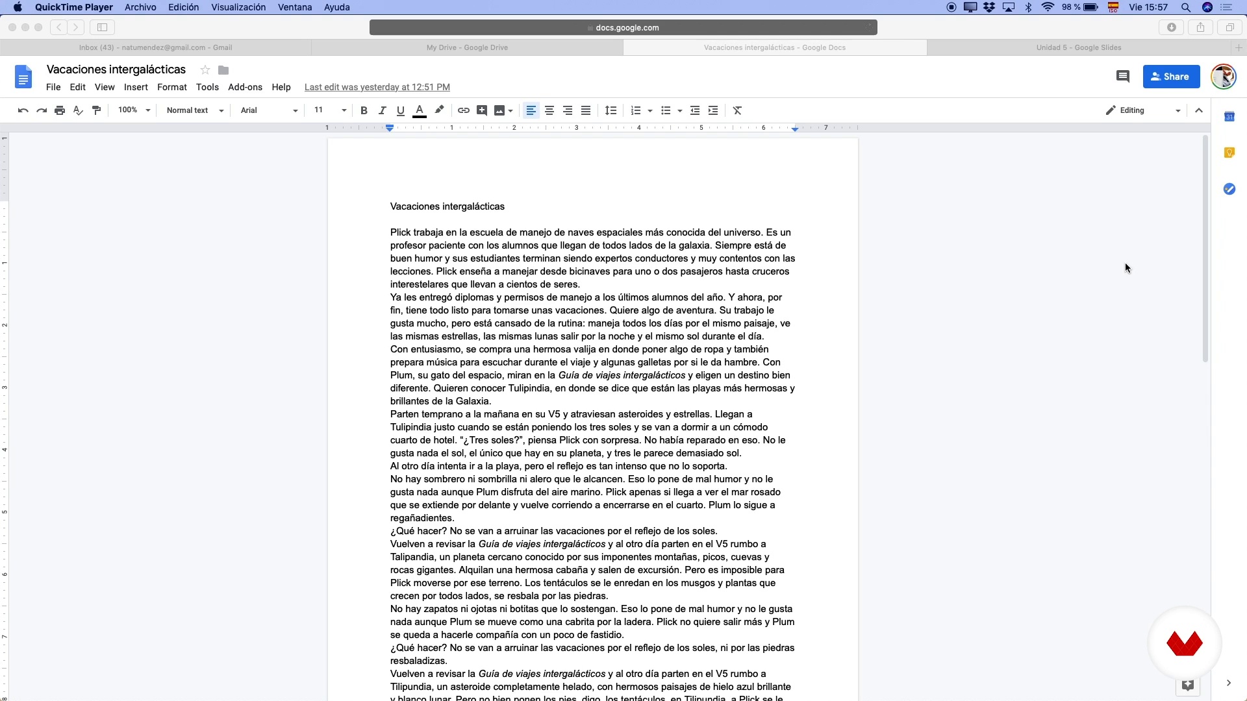Open the font size 11 dropdown
Screen dimensions: 1247x701
(330, 110)
